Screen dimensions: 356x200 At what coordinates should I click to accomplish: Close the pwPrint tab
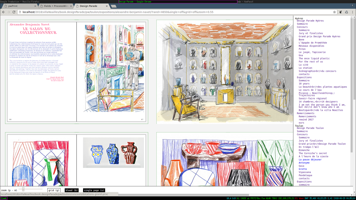click(35, 6)
